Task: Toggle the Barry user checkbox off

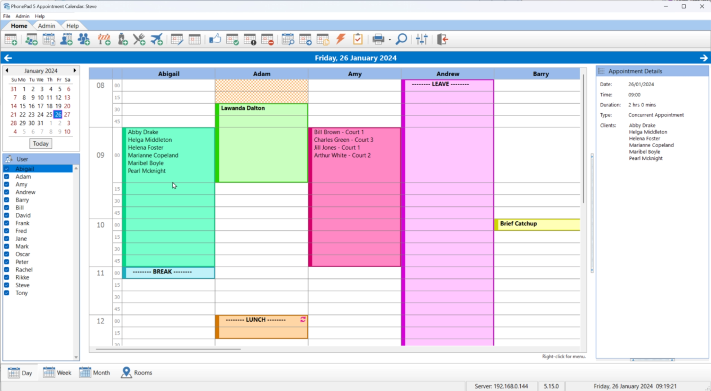Action: pos(6,200)
